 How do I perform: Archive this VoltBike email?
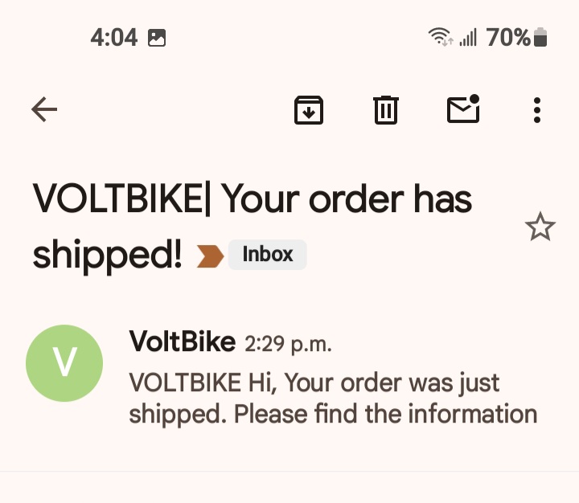309,109
